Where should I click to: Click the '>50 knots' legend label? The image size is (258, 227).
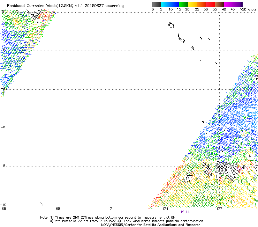tap(248, 9)
